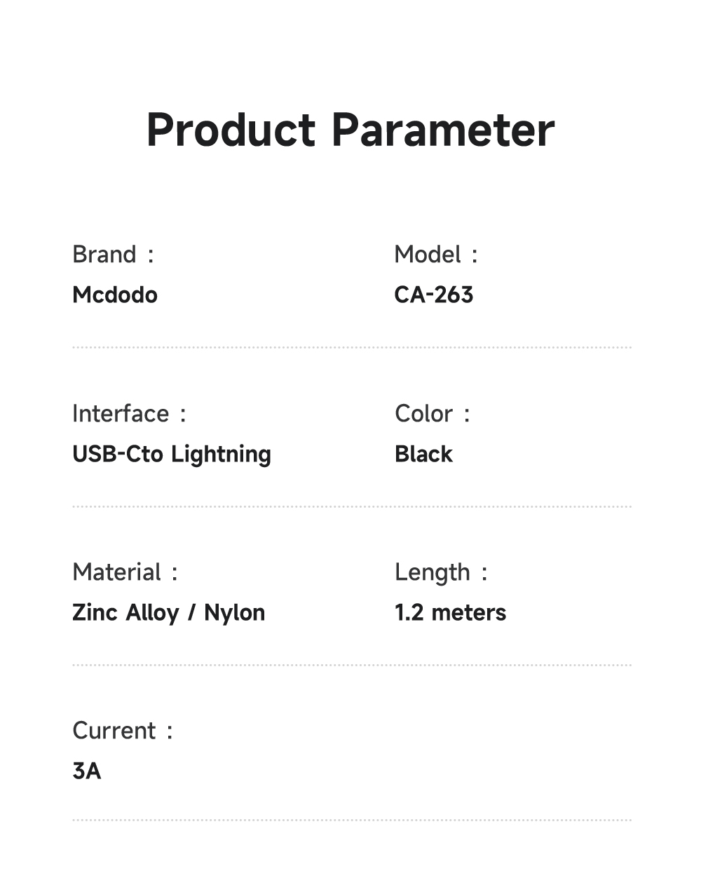Select the Mcdodo brand value
The height and width of the screenshot is (890, 701).
coord(115,295)
